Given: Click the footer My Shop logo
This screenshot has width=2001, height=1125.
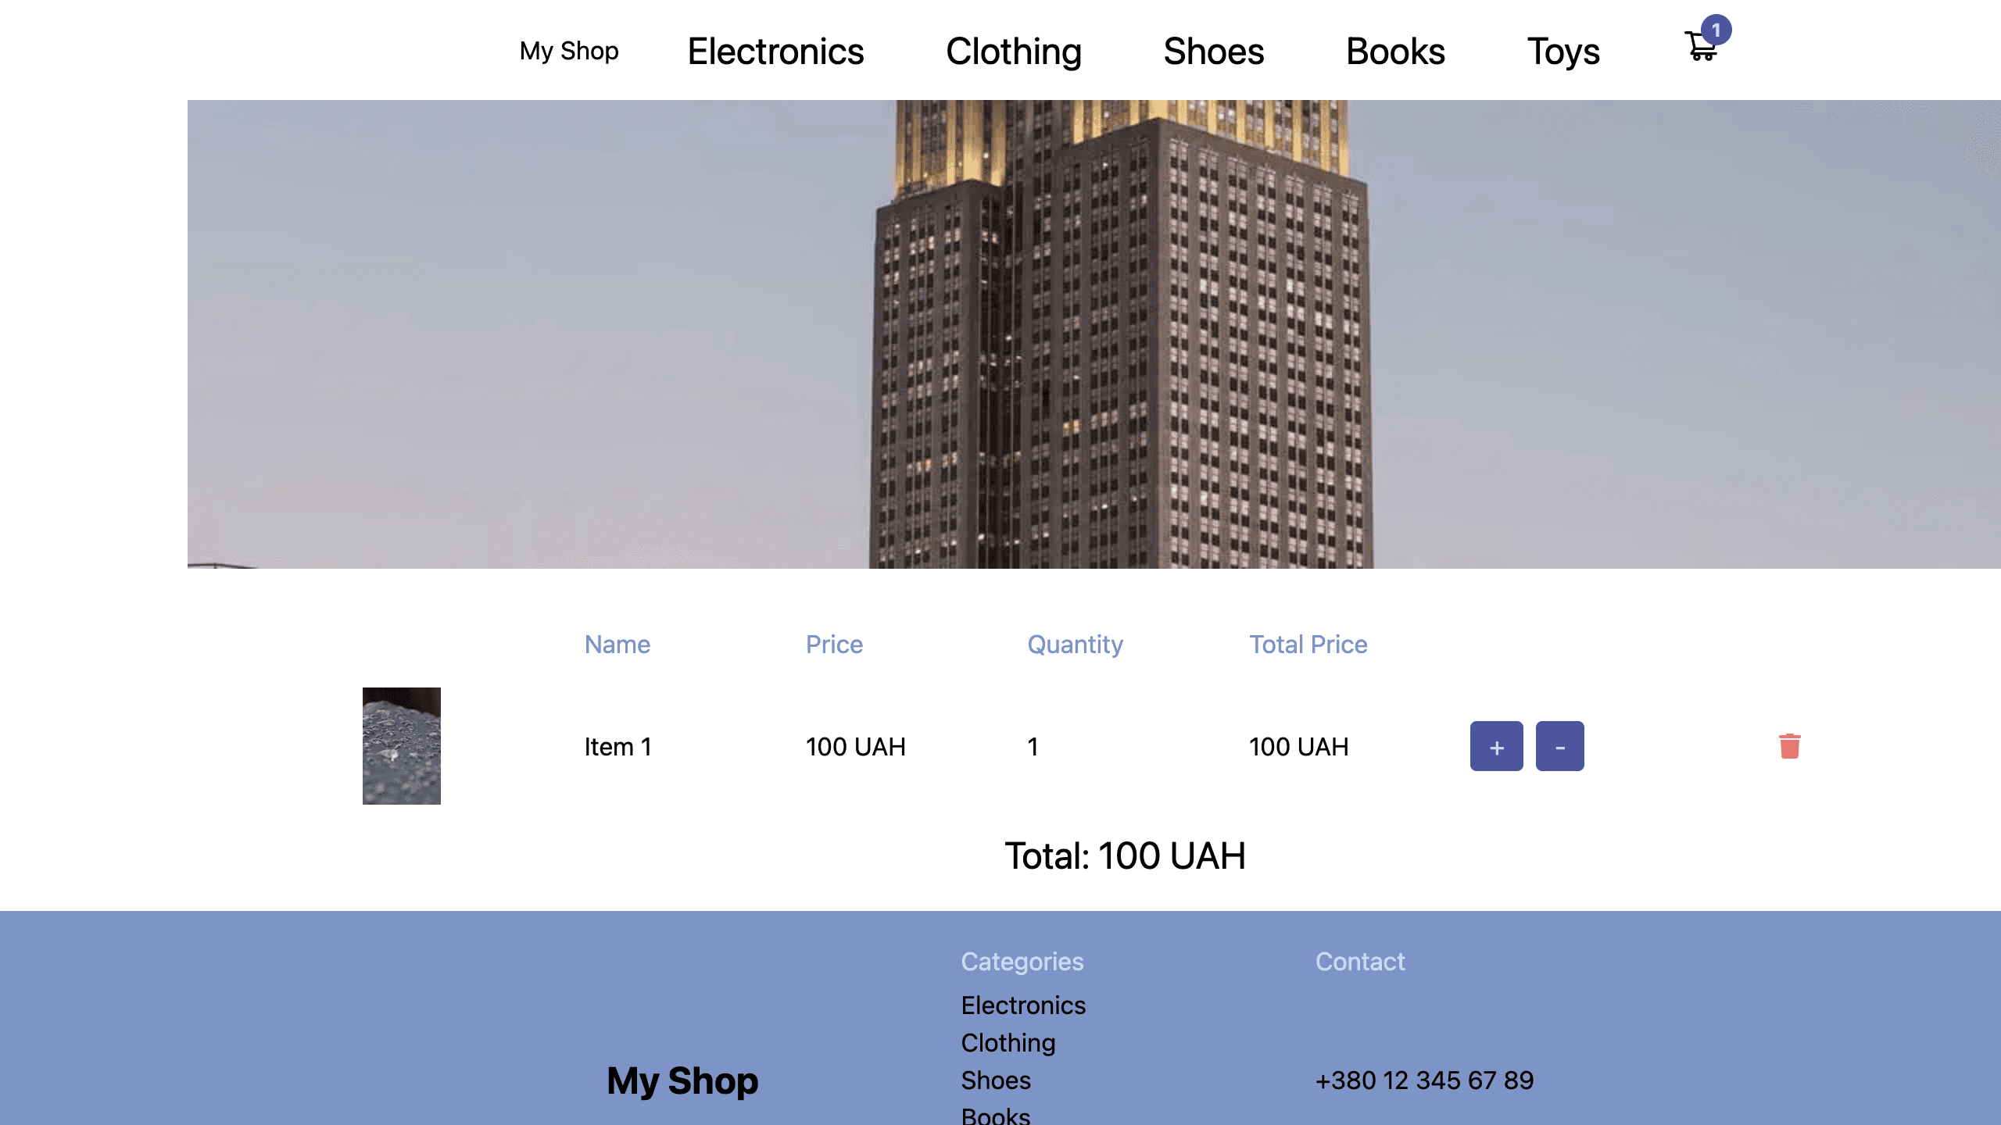Looking at the screenshot, I should point(682,1080).
